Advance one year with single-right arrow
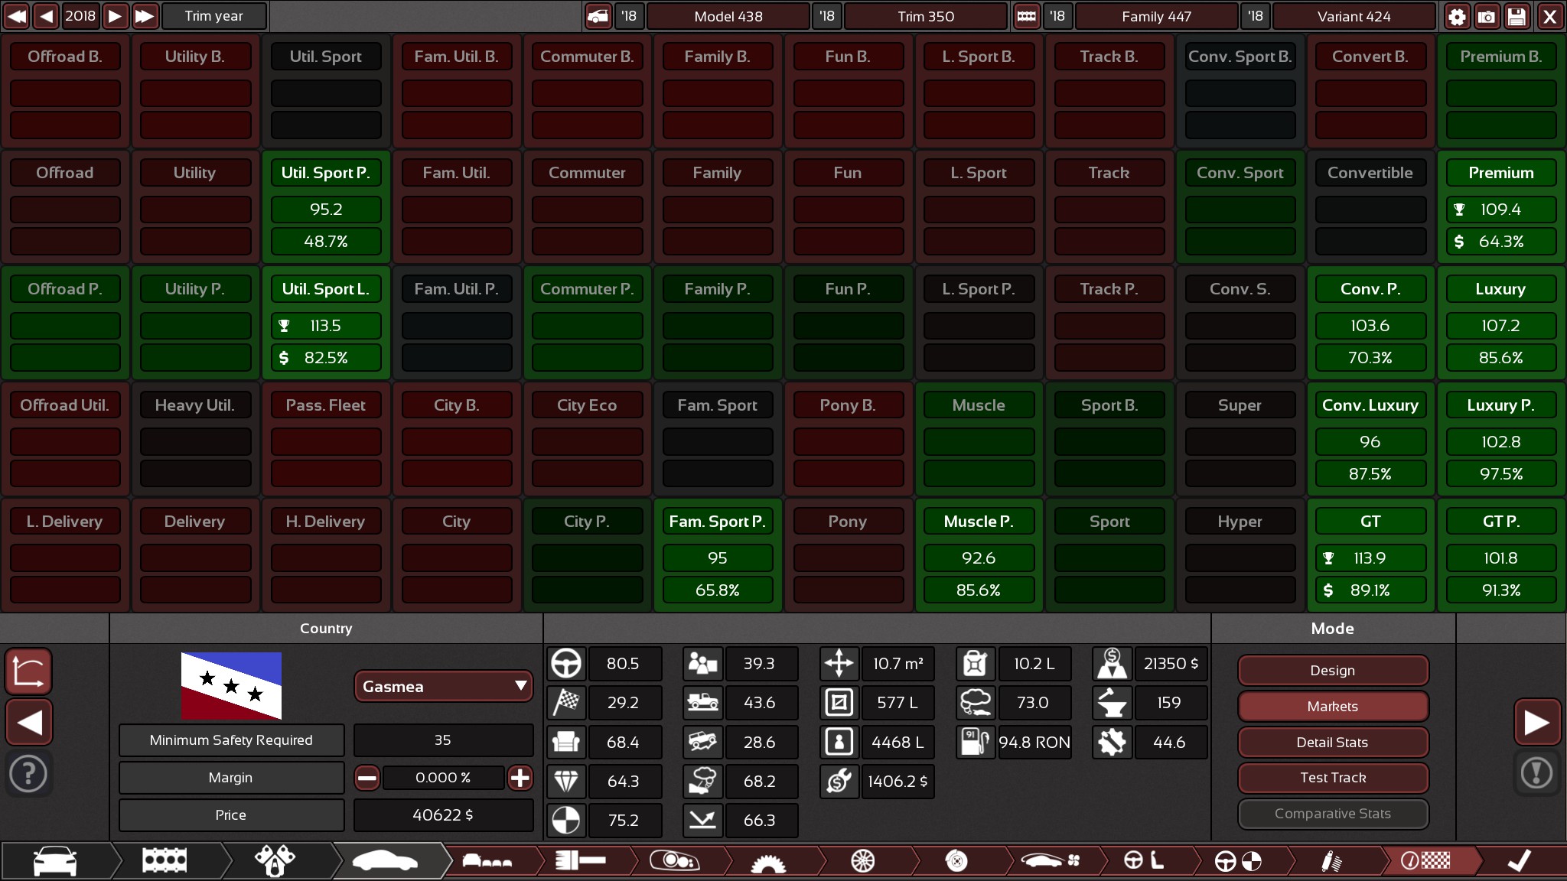 pos(115,16)
